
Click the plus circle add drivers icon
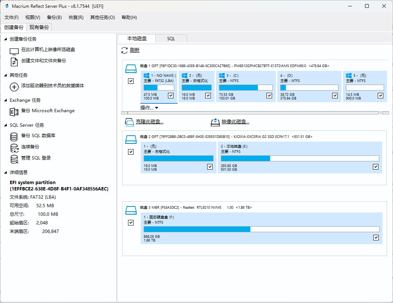14,87
